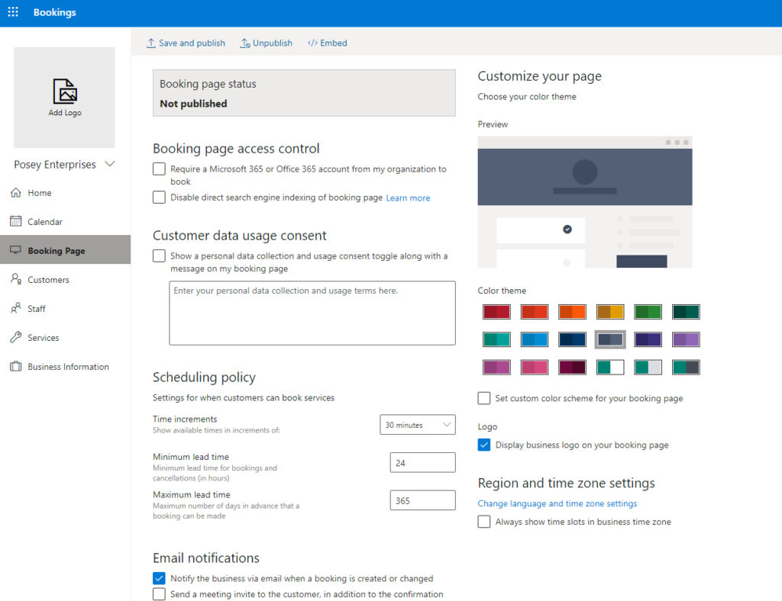The width and height of the screenshot is (782, 601).
Task: Open the Learn more link
Action: click(x=408, y=198)
